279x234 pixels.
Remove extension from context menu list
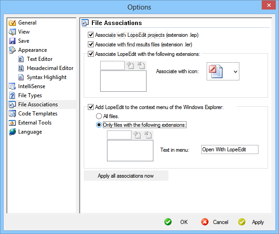(148, 135)
